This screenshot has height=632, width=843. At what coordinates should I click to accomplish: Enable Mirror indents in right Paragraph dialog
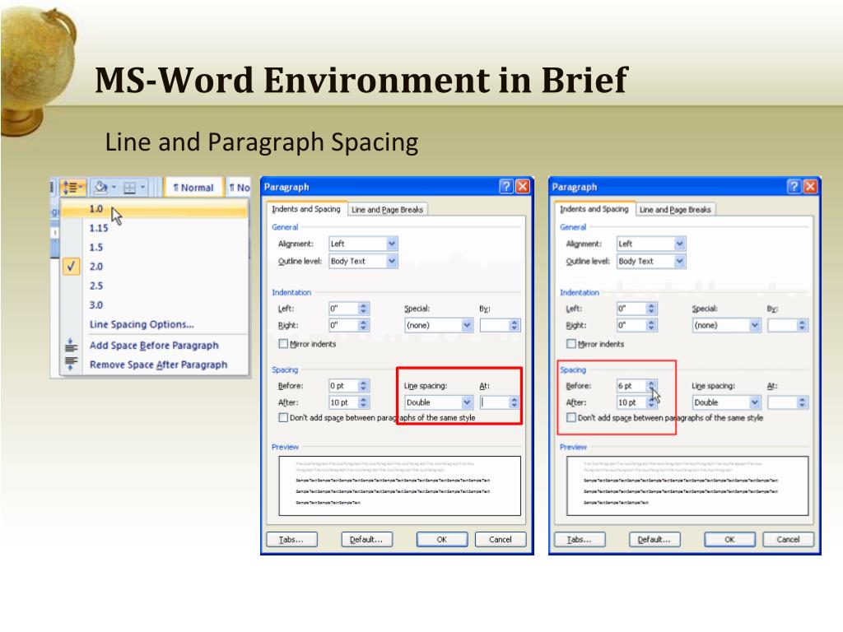[x=571, y=344]
